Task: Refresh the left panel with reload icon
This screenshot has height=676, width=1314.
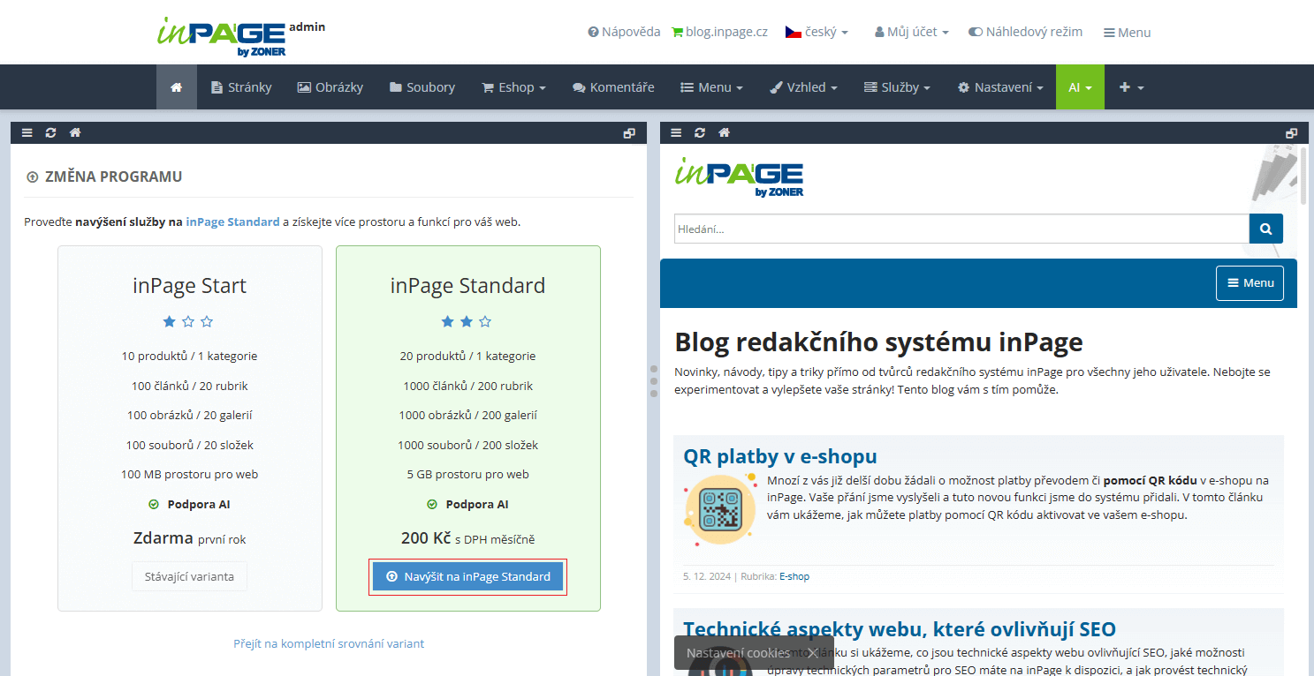Action: pos(51,132)
